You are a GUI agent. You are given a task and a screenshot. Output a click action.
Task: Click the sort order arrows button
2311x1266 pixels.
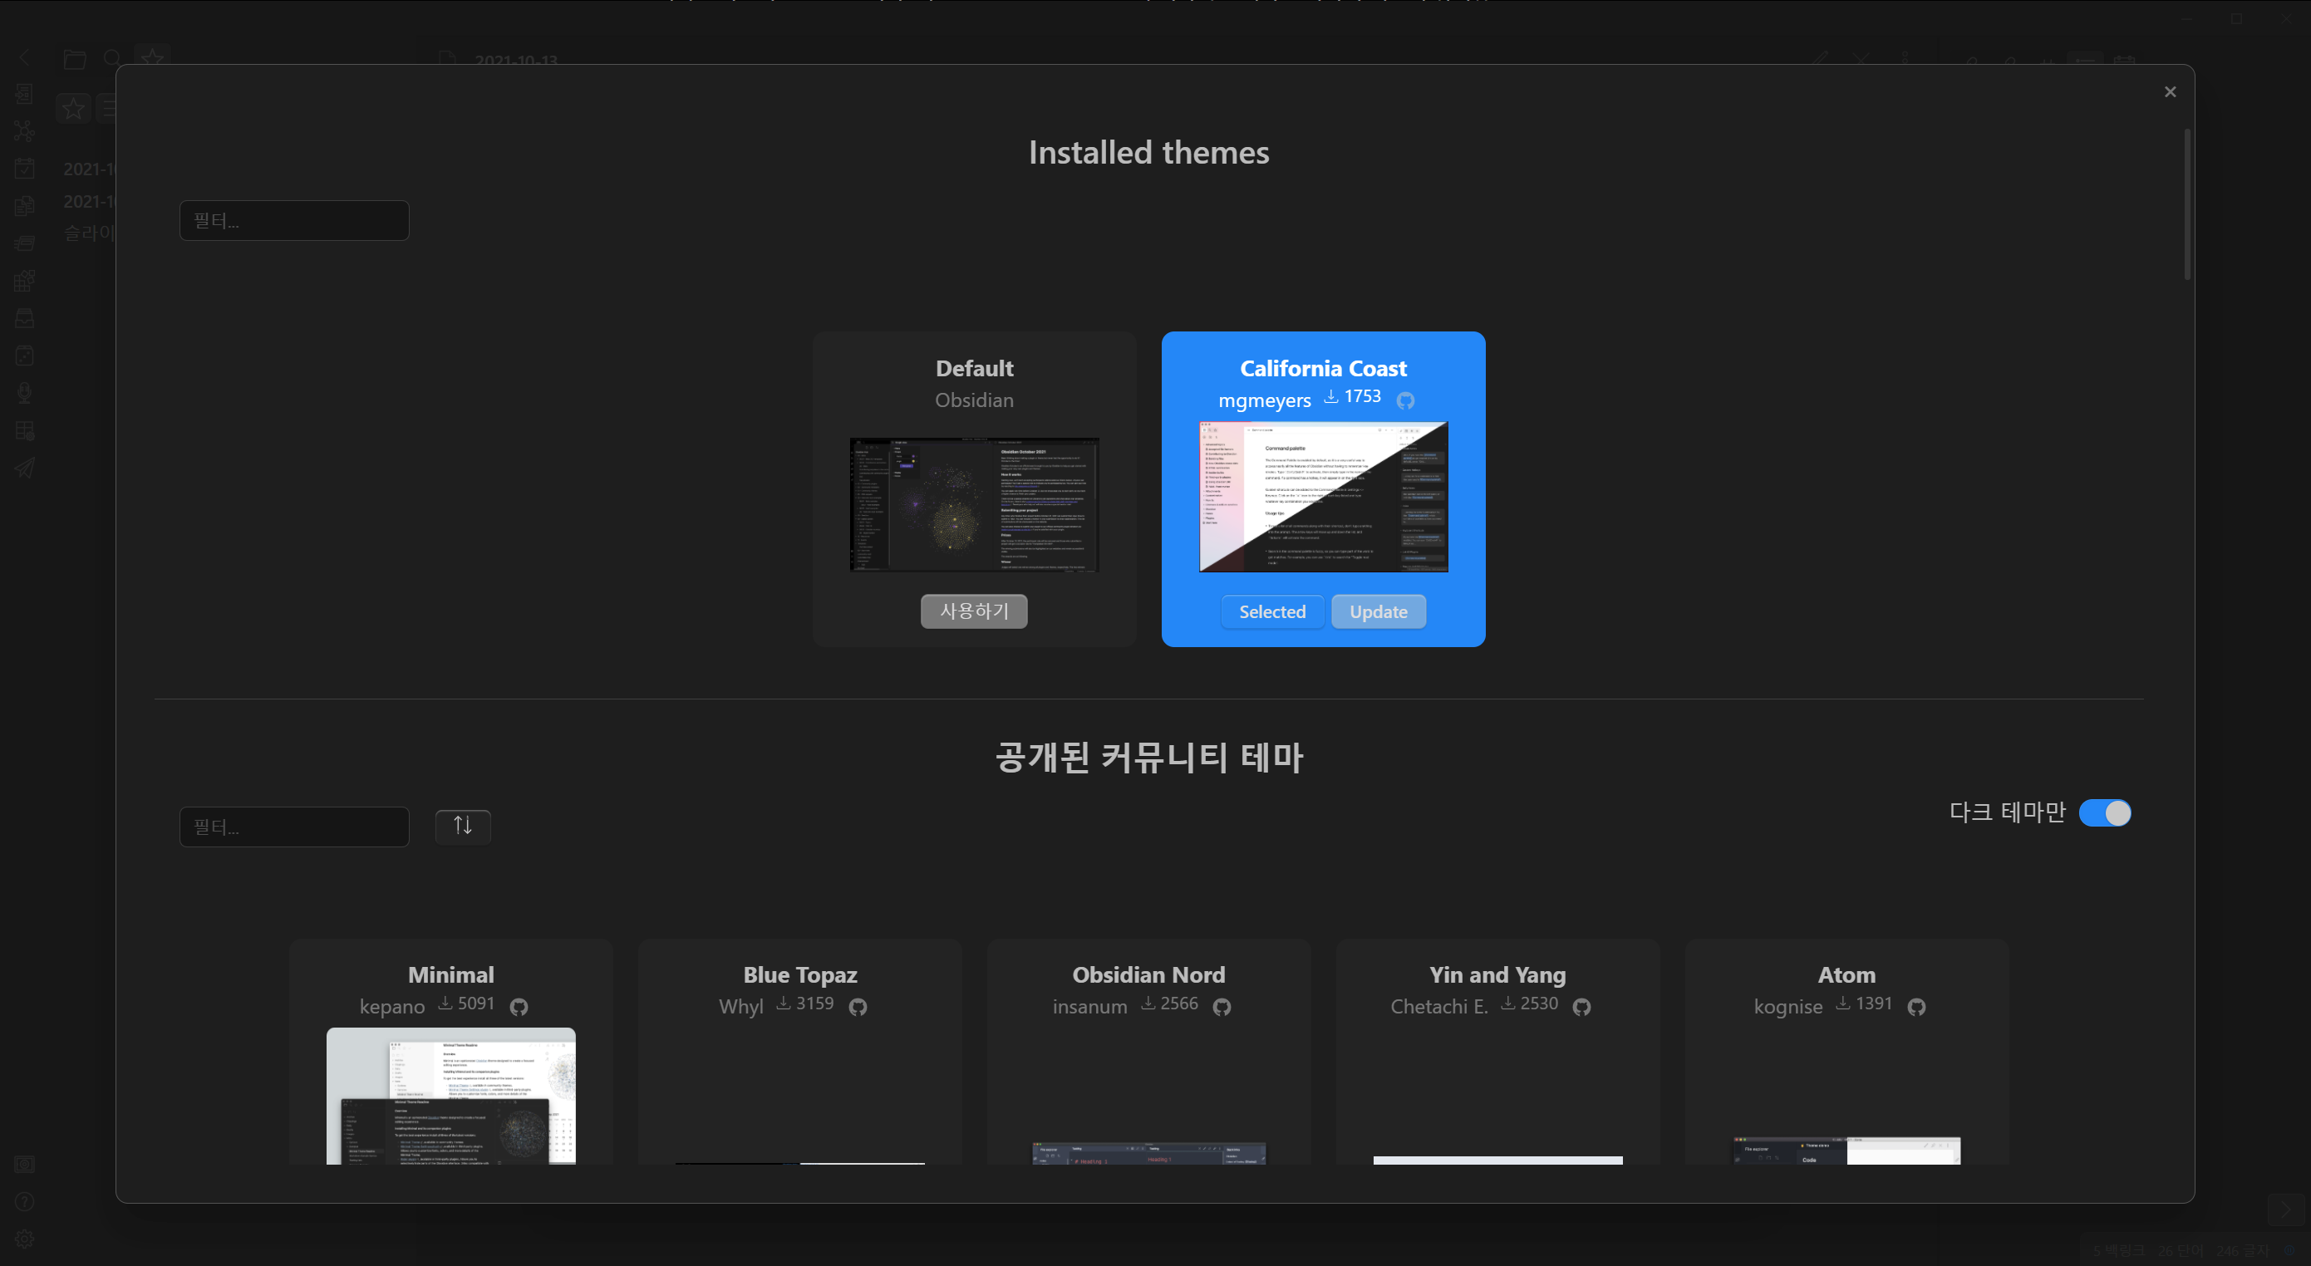(x=462, y=825)
